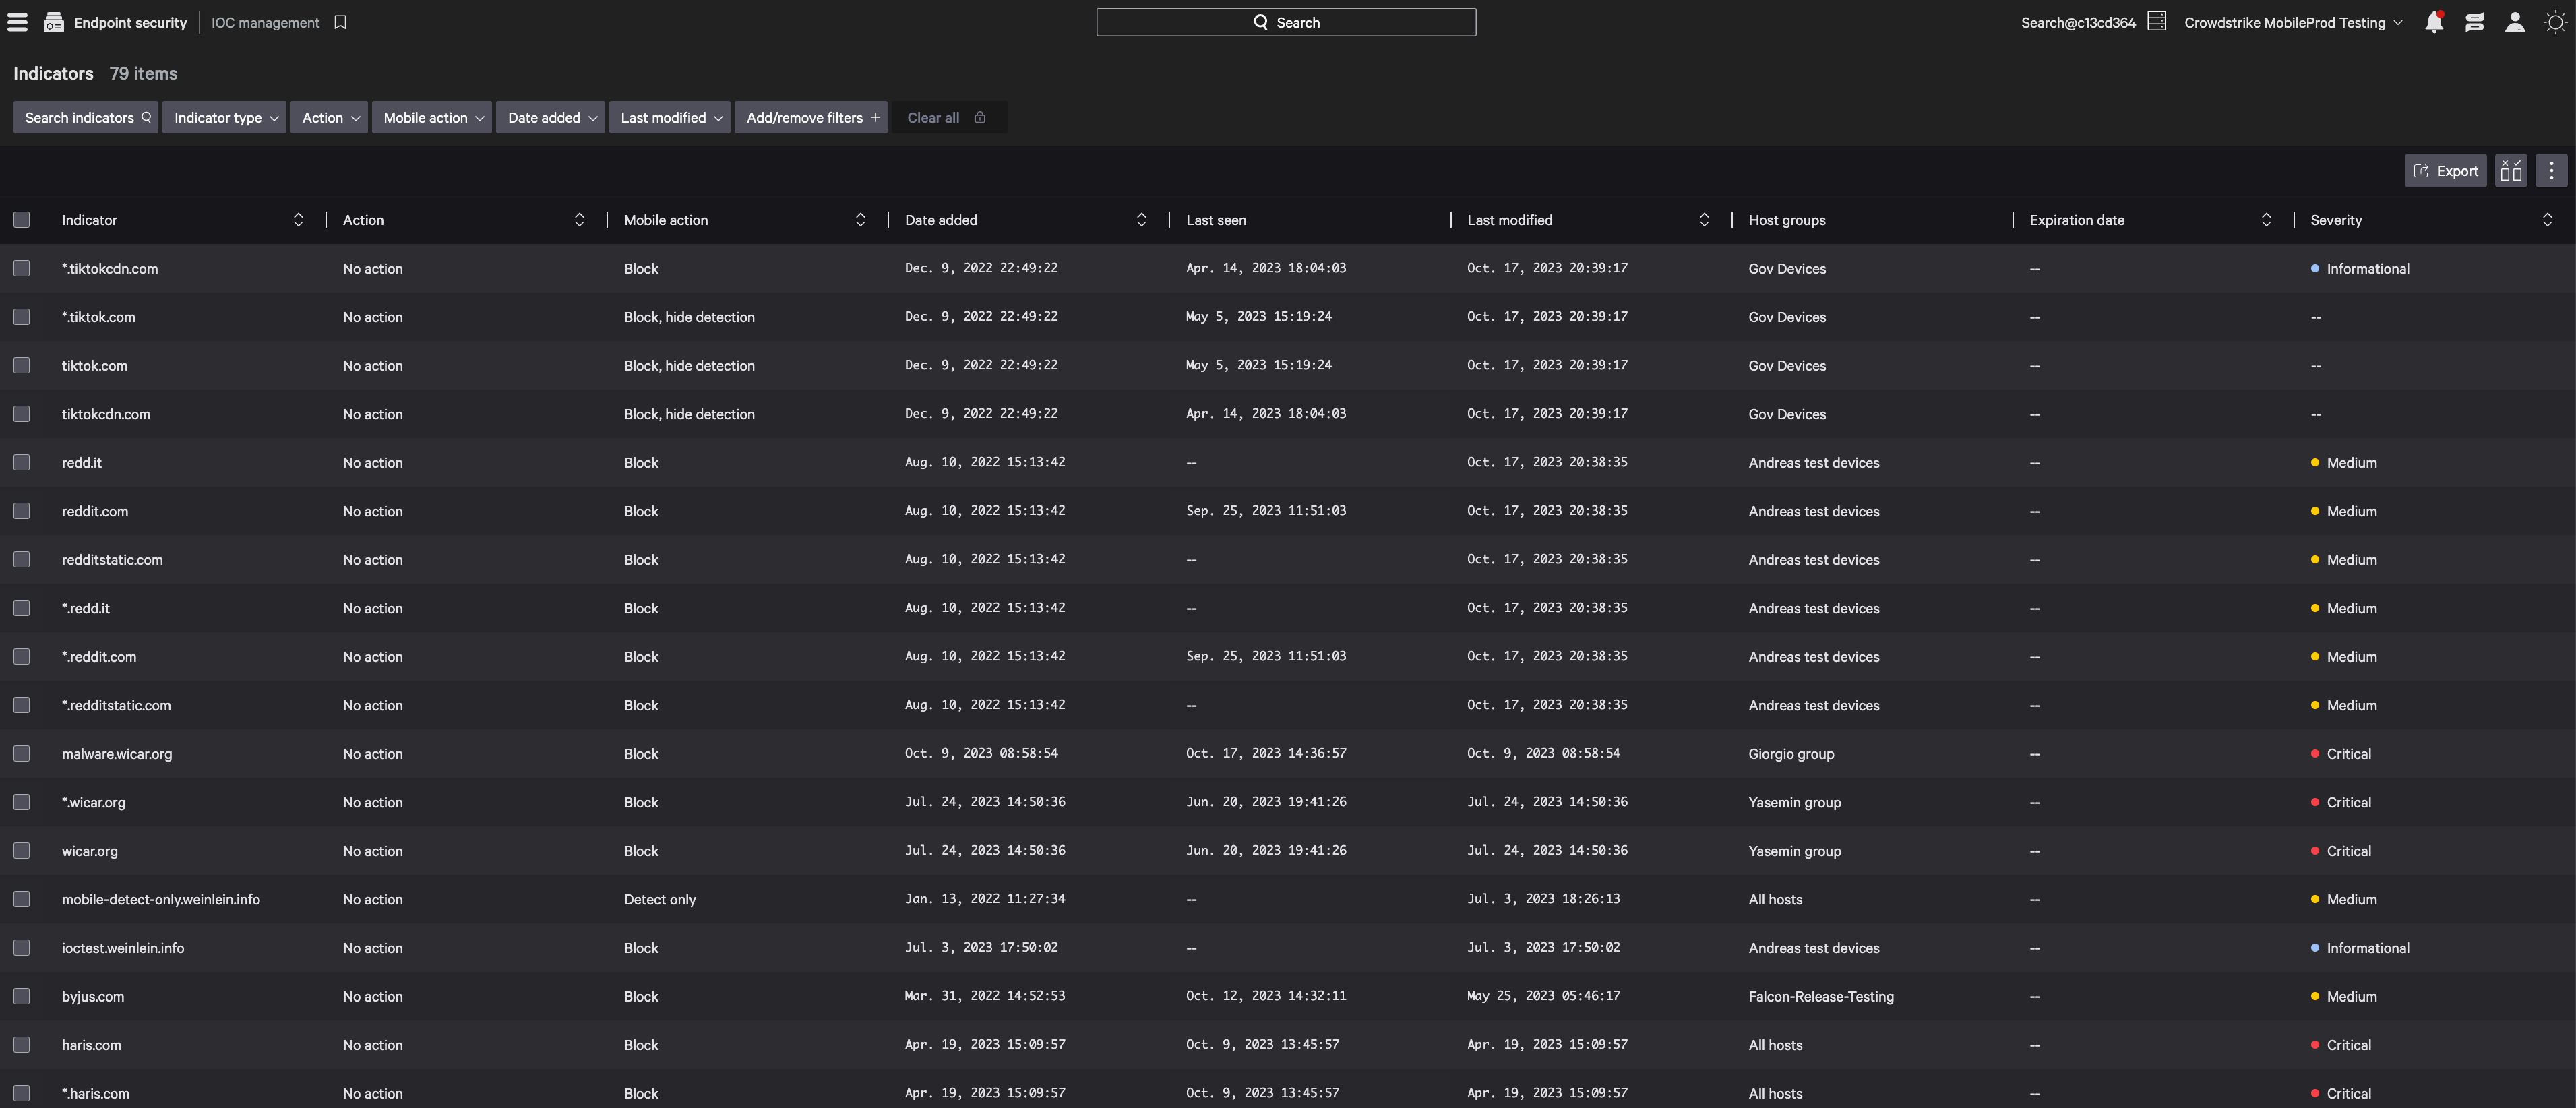Open the *.redditstatic.com indicator
Screen dimensions: 2576x1108
116,706
